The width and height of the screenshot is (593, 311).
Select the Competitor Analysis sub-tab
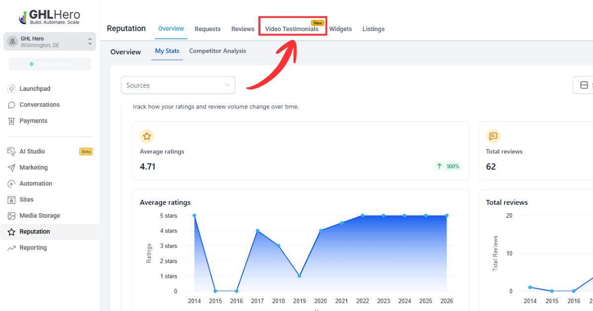pos(217,51)
